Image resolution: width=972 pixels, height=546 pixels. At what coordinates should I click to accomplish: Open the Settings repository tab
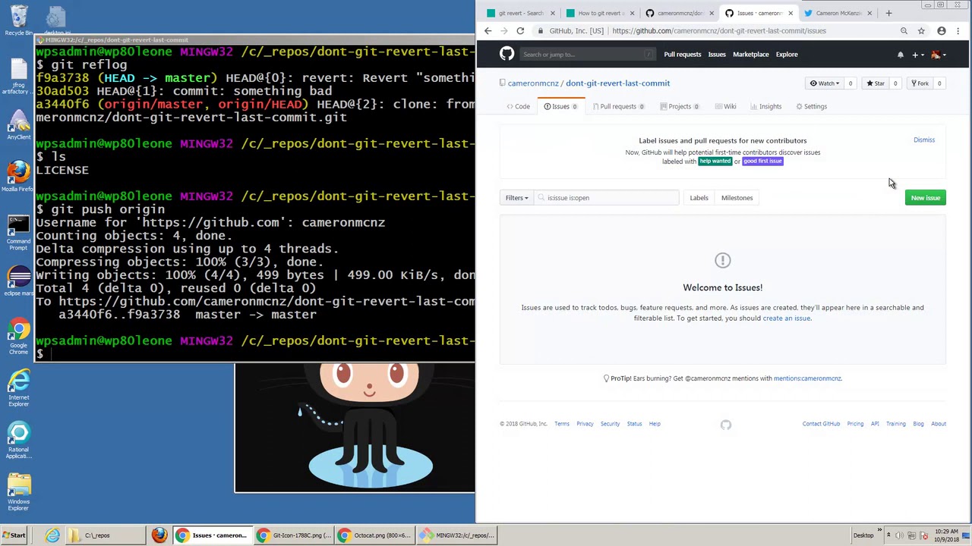(811, 106)
